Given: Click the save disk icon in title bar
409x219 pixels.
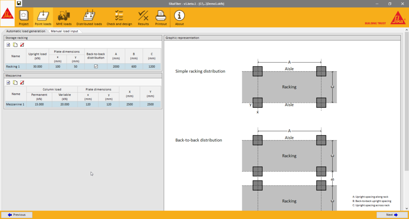Looking at the screenshot, I should [19, 4].
